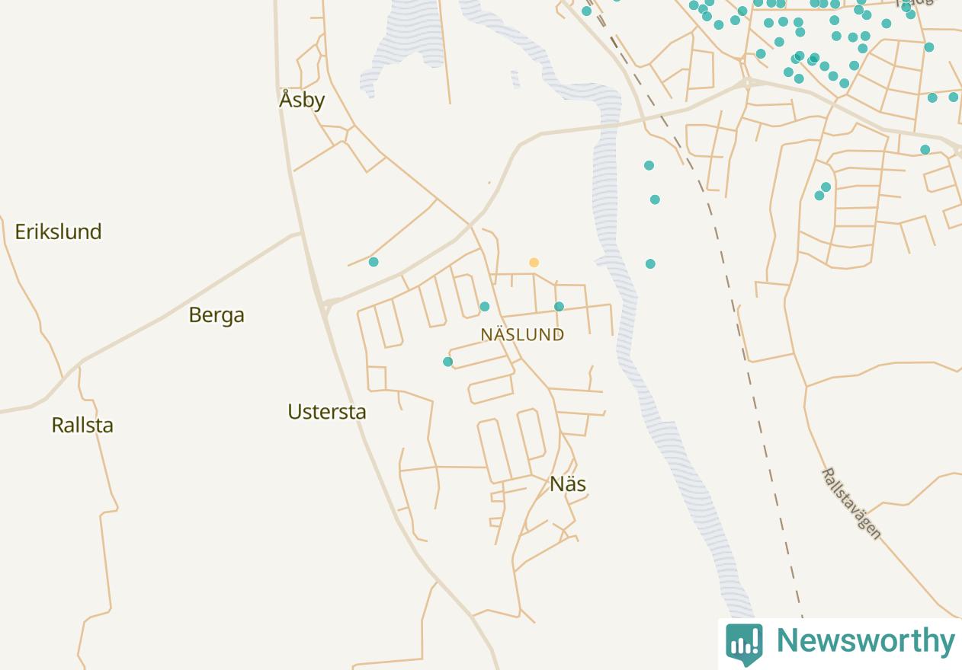The width and height of the screenshot is (962, 670).
Task: Click the Rallstavägen street label
Action: [x=851, y=504]
